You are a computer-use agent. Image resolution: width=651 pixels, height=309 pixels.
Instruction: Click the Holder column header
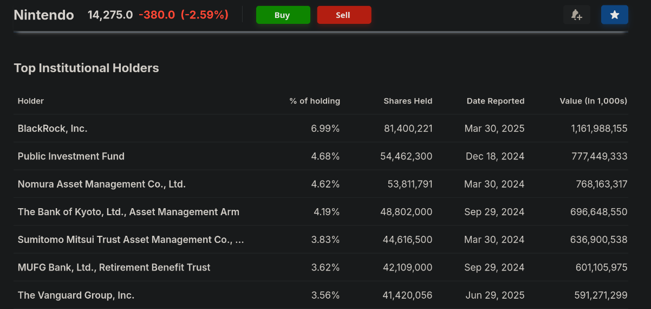pyautogui.click(x=31, y=101)
